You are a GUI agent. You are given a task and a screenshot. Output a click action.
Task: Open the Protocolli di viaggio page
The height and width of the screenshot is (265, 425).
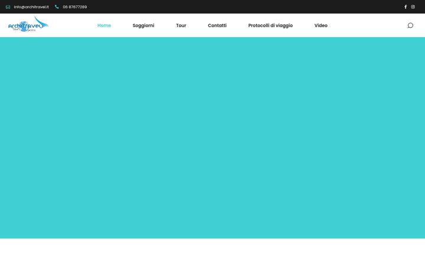tap(270, 25)
